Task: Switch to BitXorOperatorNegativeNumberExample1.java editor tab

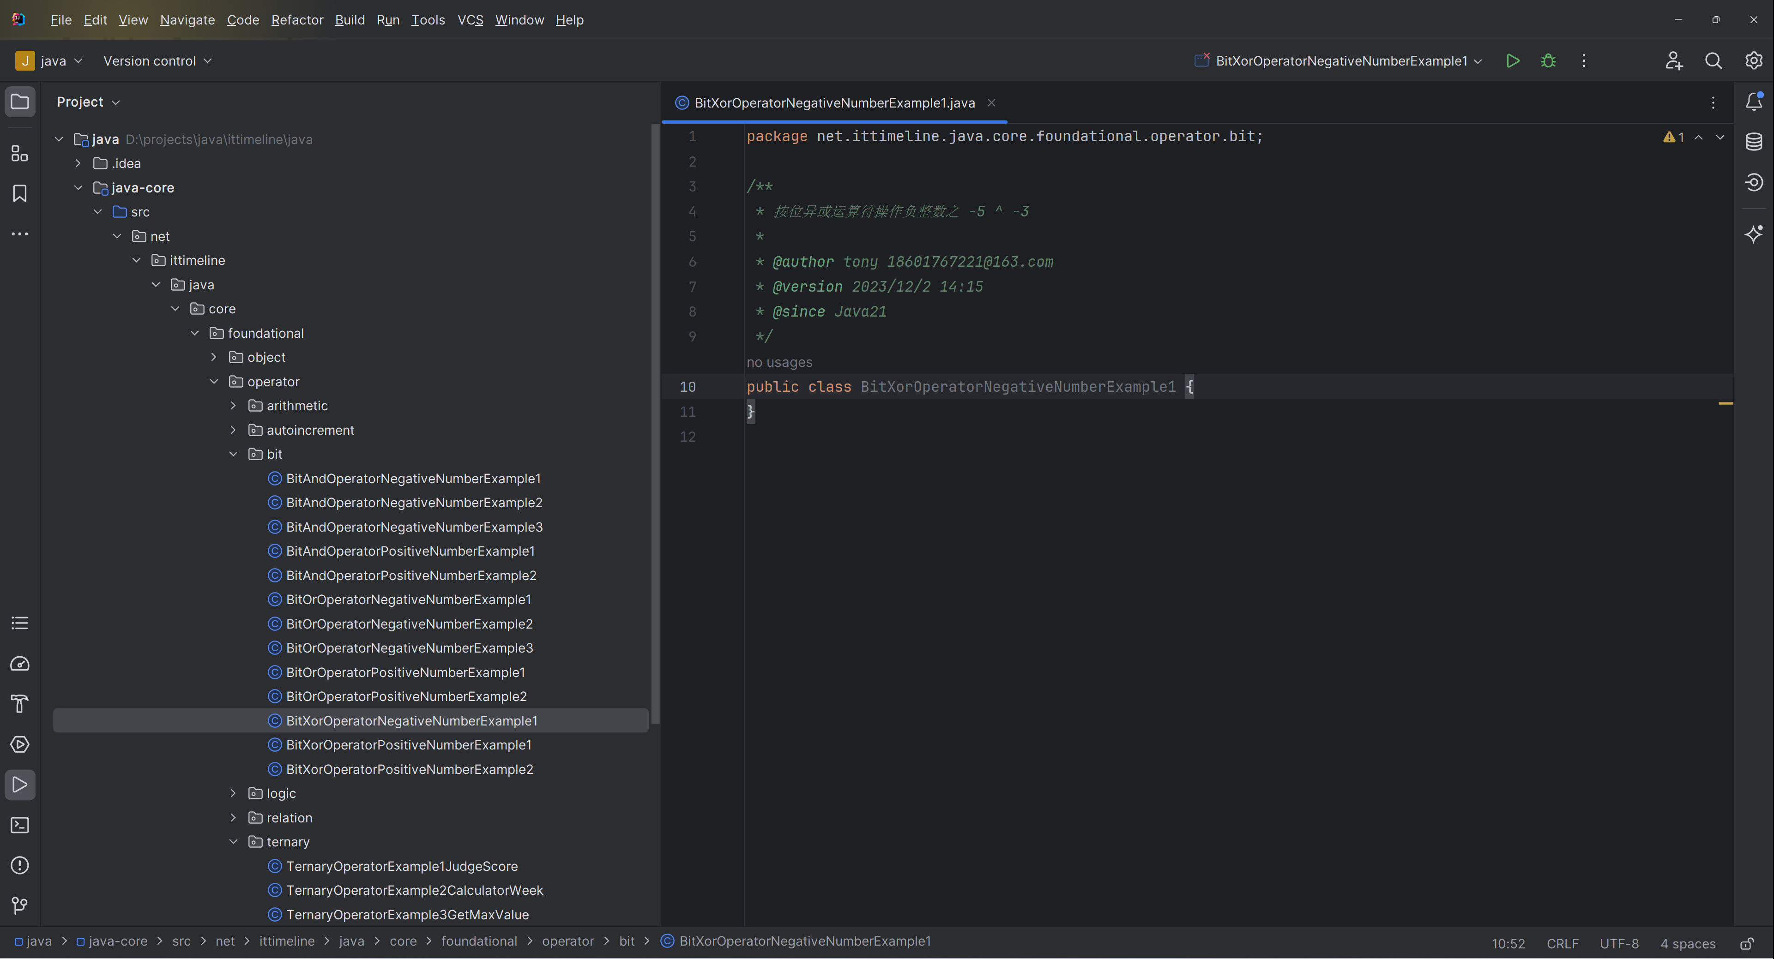Action: [835, 102]
